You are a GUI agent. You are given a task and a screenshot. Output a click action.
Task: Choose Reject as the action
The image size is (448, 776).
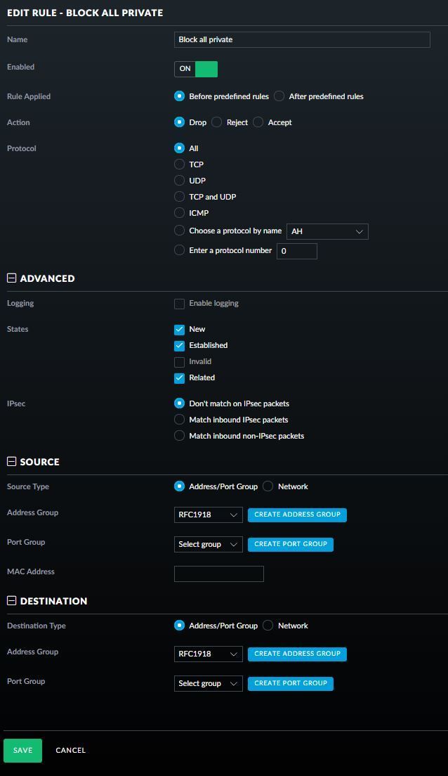point(217,122)
